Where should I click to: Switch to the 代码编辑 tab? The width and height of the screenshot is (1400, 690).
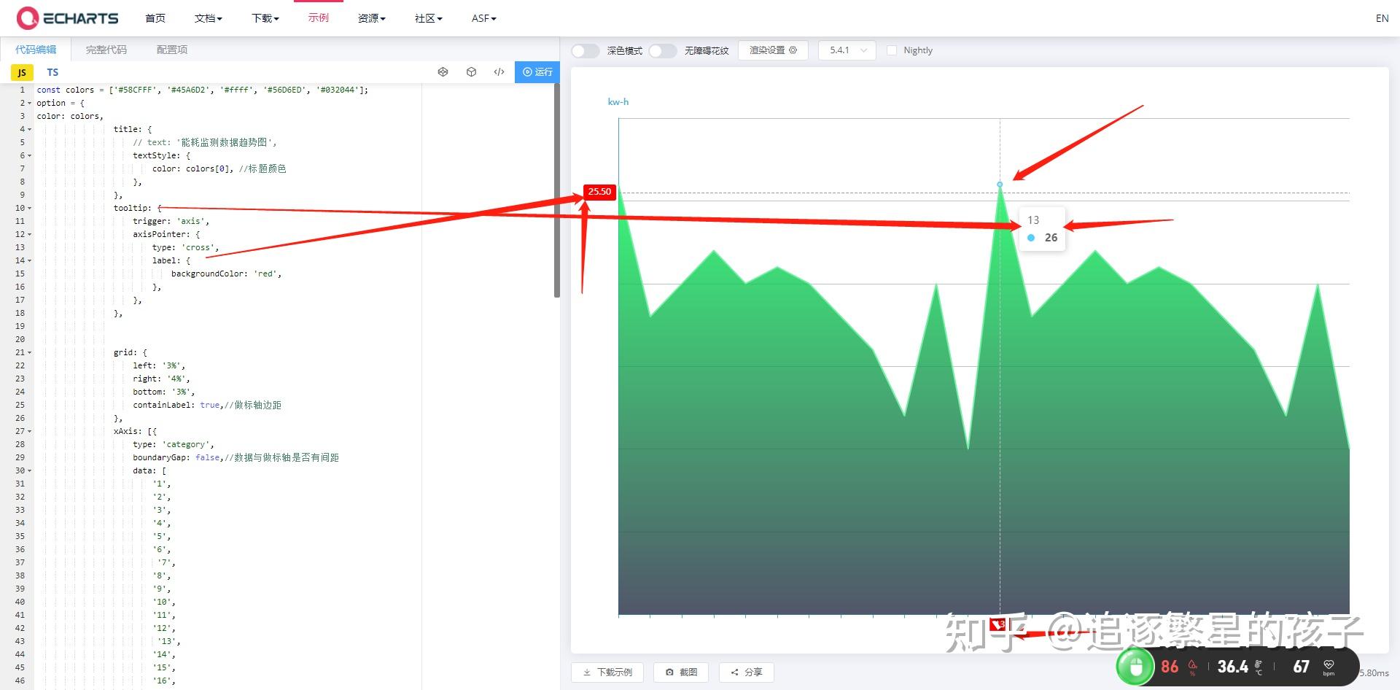tap(36, 50)
